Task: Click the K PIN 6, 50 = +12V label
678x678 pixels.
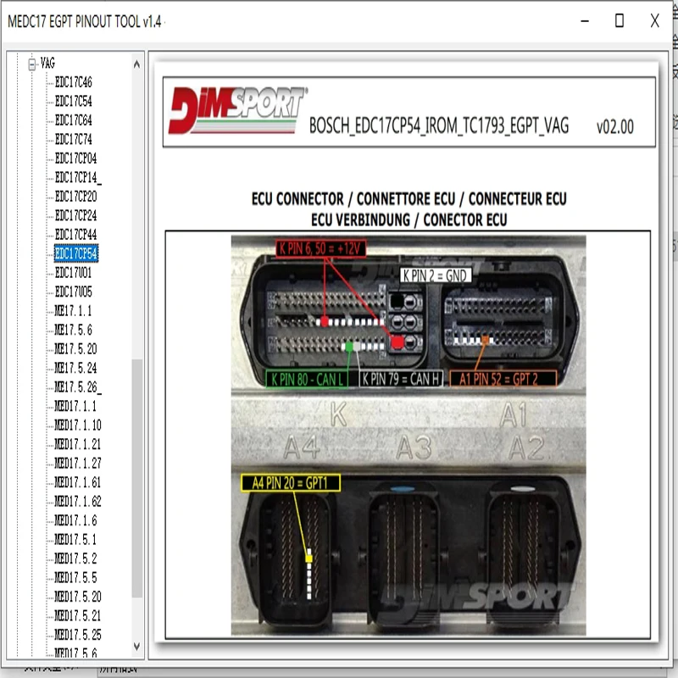Action: coord(321,248)
